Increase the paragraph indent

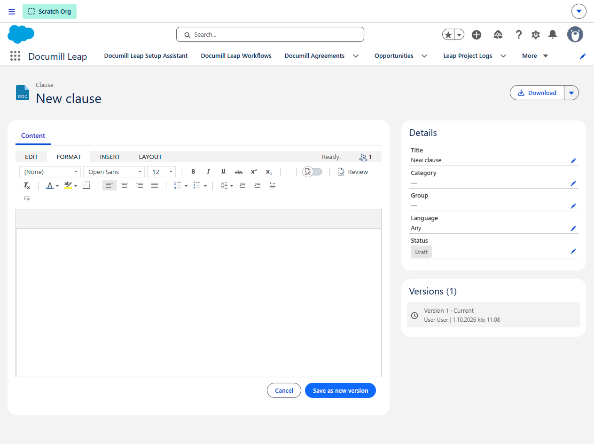point(258,185)
